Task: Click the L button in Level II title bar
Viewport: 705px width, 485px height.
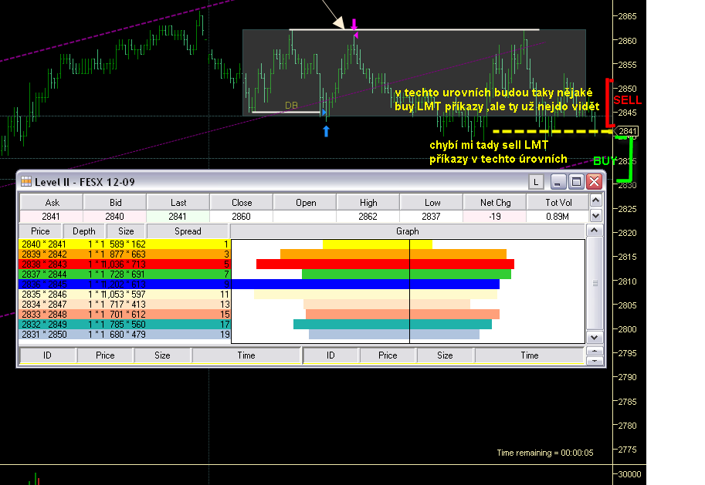Action: point(535,182)
